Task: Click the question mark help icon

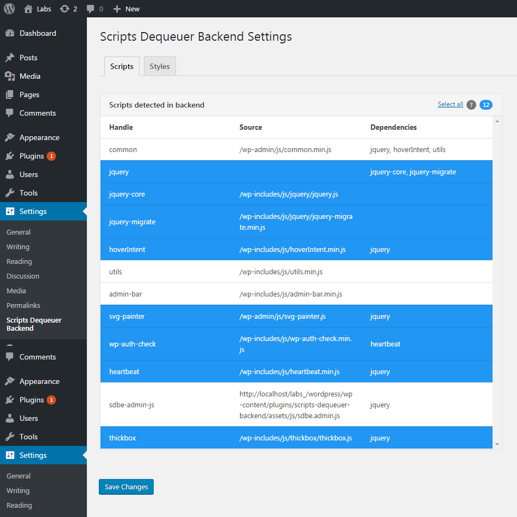Action: click(471, 105)
